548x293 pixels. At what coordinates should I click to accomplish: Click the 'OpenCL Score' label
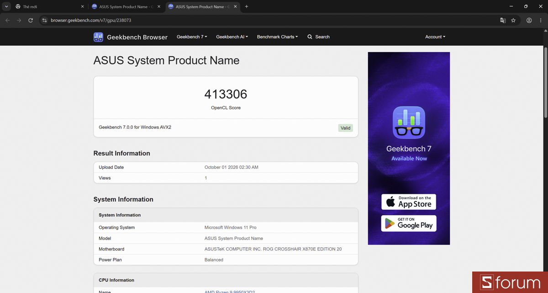pyautogui.click(x=226, y=108)
